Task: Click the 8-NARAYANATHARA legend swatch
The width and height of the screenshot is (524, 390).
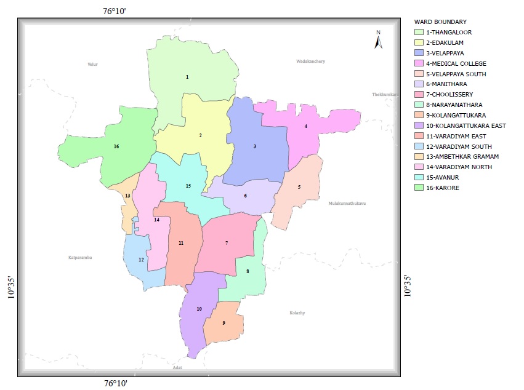Action: click(x=419, y=105)
